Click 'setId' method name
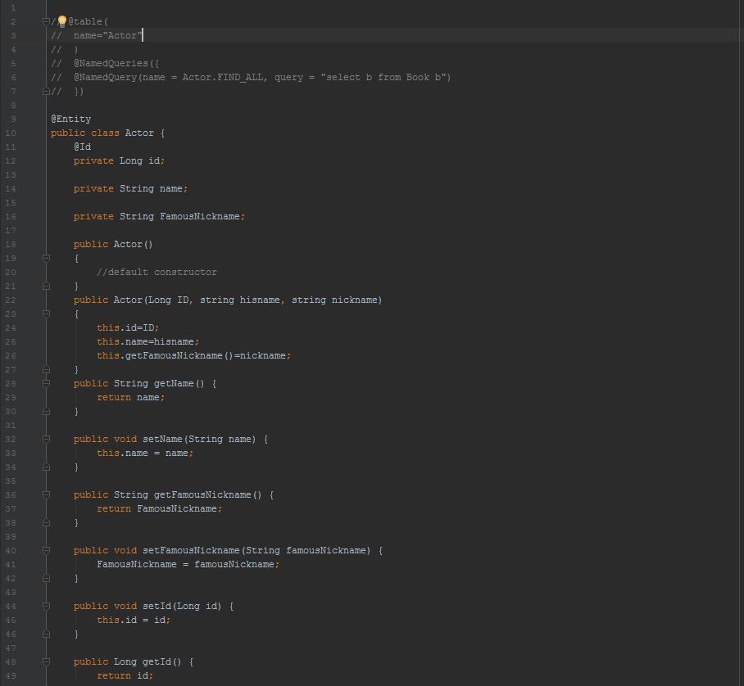The image size is (744, 686). [157, 606]
